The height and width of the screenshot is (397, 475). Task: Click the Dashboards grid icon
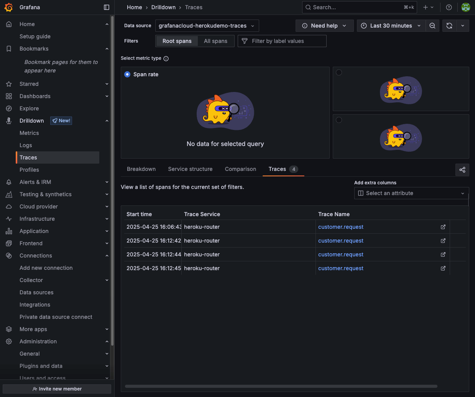[9, 96]
